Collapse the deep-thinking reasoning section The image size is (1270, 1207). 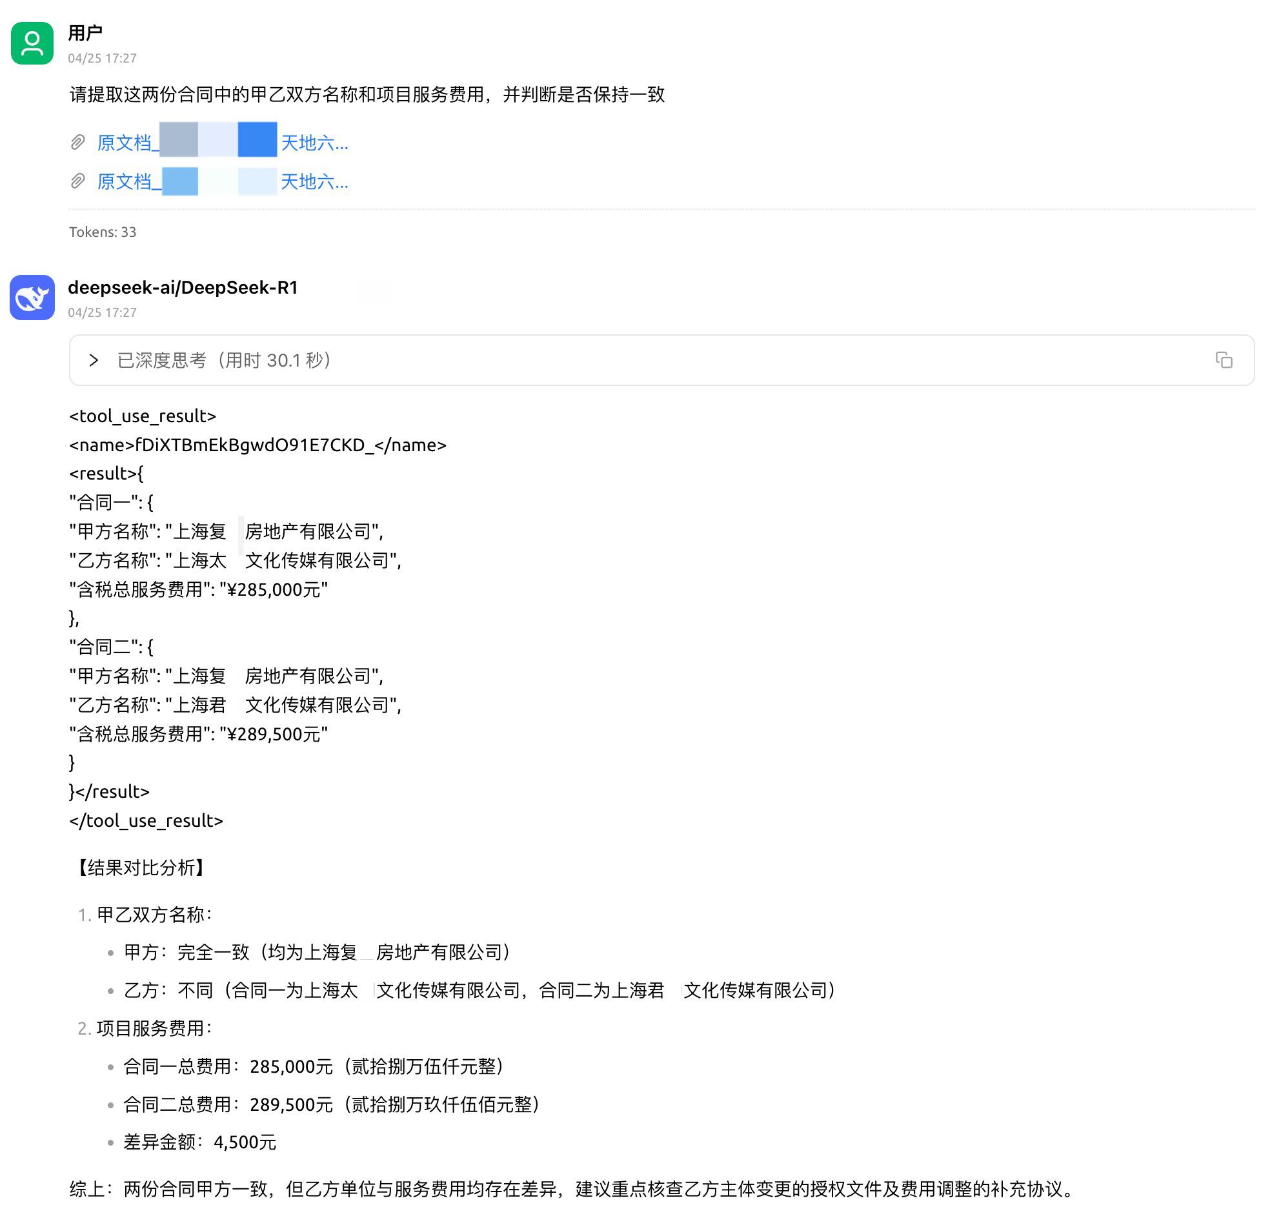click(x=224, y=360)
